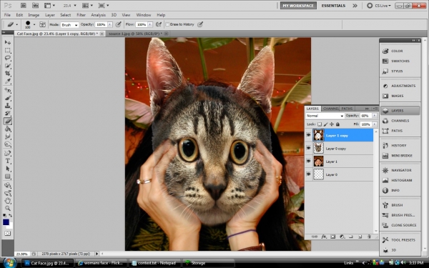
Task: Toggle visibility of Layer 0
Action: click(309, 174)
